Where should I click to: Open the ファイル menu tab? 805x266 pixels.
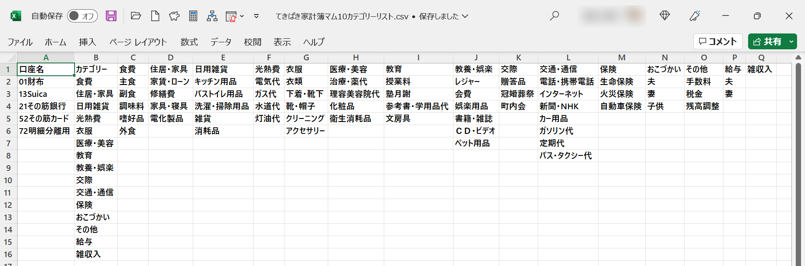tap(20, 42)
